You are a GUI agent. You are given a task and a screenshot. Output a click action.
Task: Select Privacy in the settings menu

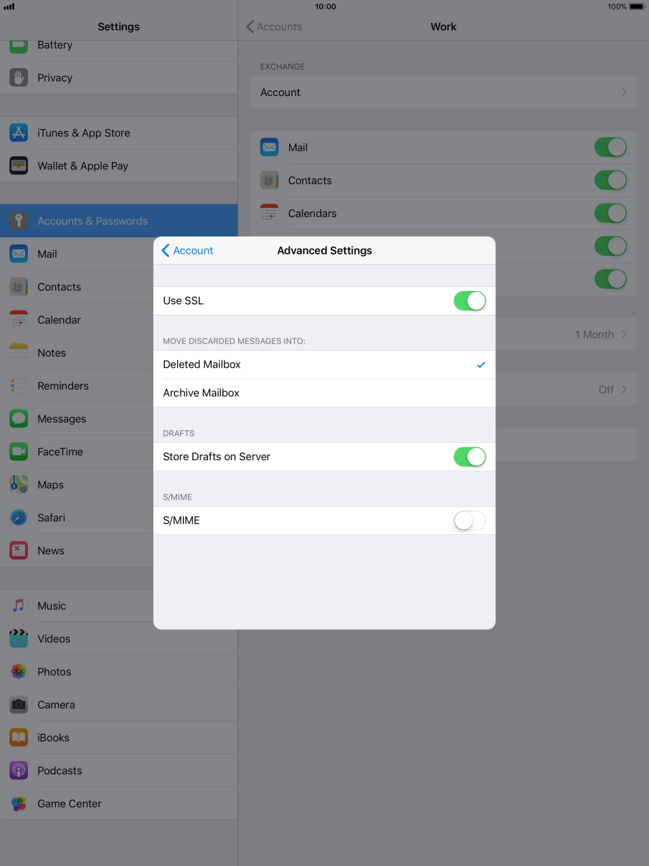coord(55,77)
